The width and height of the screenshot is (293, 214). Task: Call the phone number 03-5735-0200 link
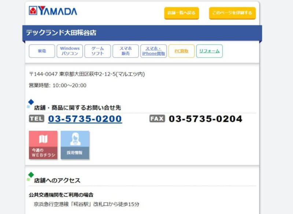85,119
